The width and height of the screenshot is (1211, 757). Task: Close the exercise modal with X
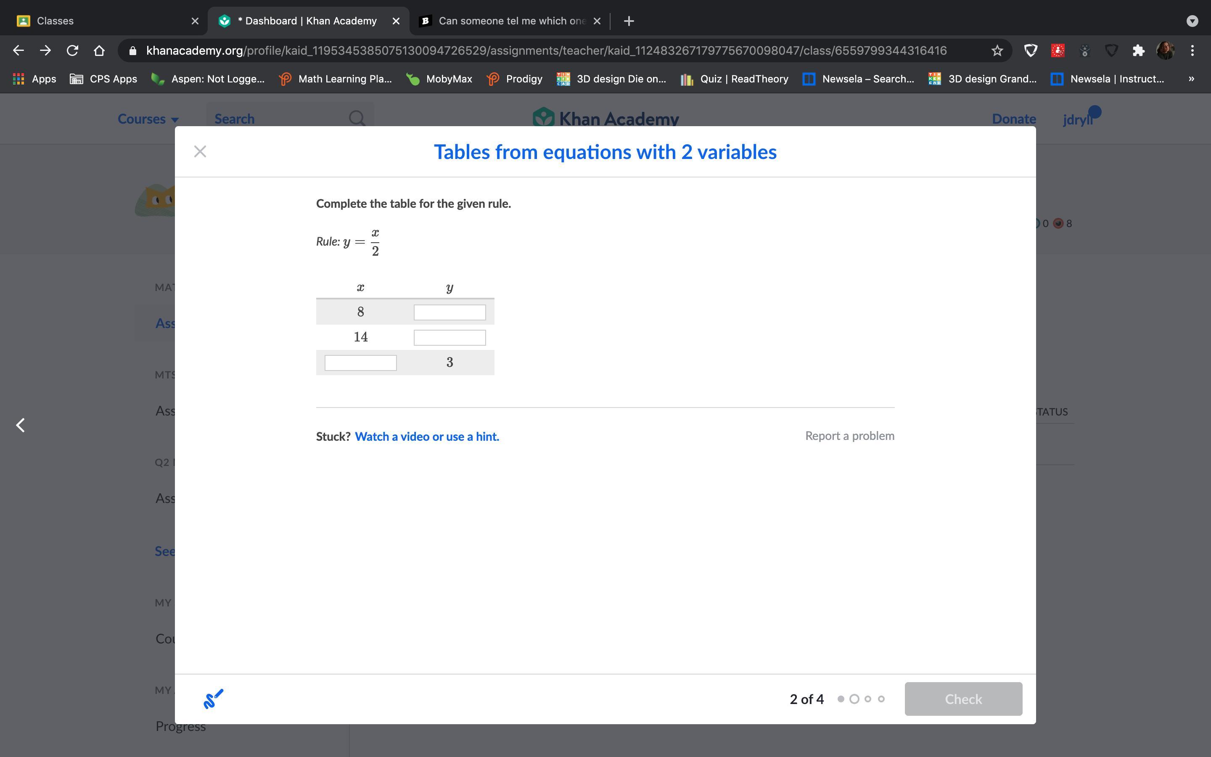point(200,151)
